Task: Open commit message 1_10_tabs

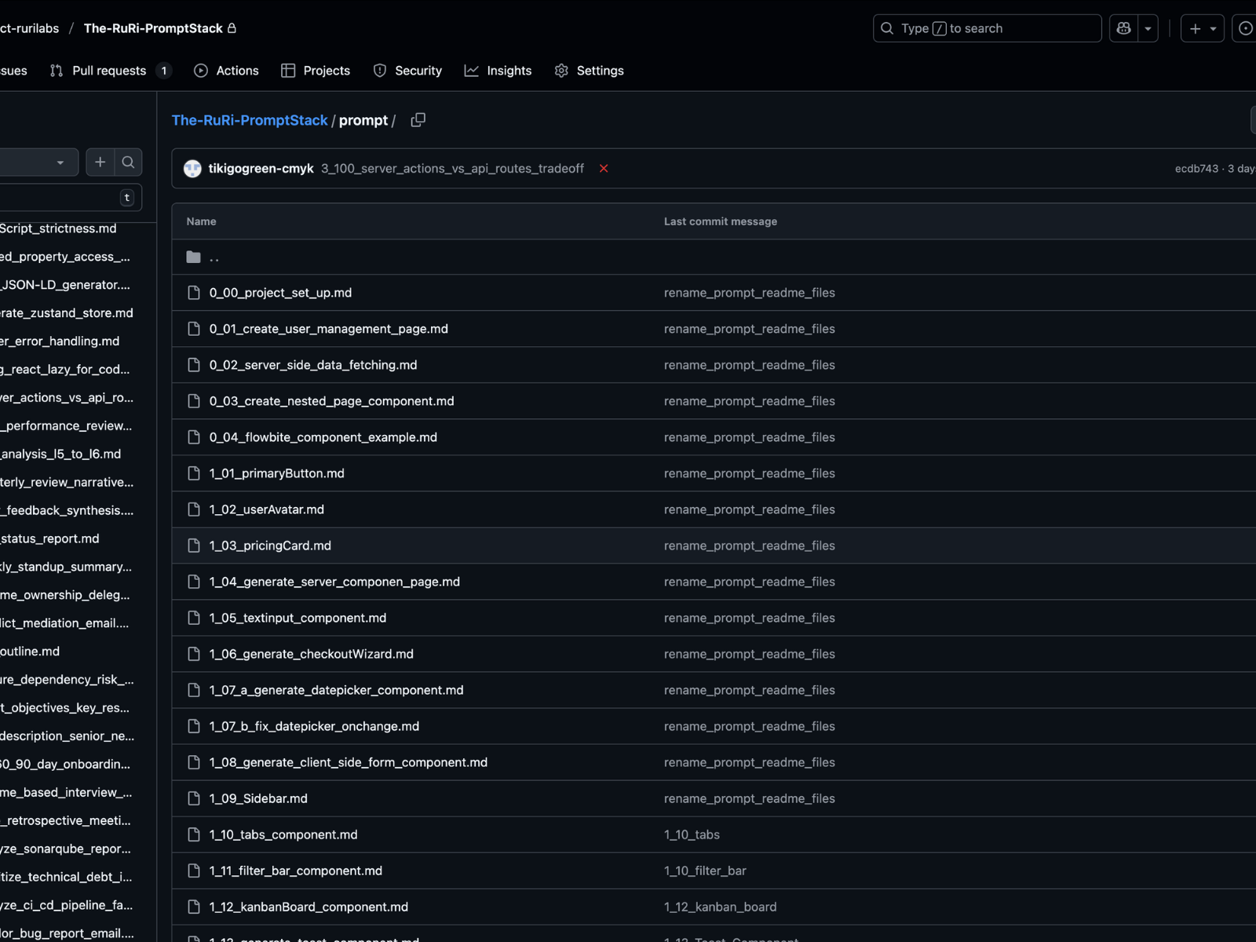Action: click(692, 834)
